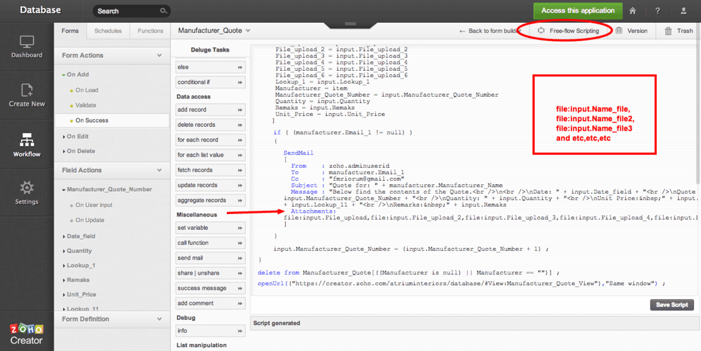
Task: Go back to form builder
Action: point(491,31)
